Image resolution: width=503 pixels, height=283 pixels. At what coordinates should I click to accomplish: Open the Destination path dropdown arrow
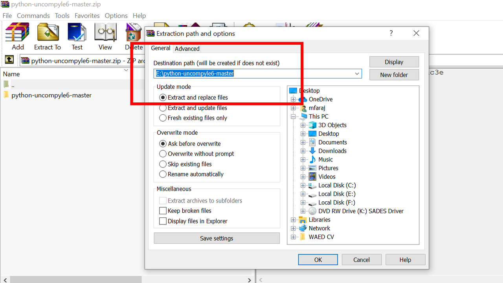click(x=357, y=73)
